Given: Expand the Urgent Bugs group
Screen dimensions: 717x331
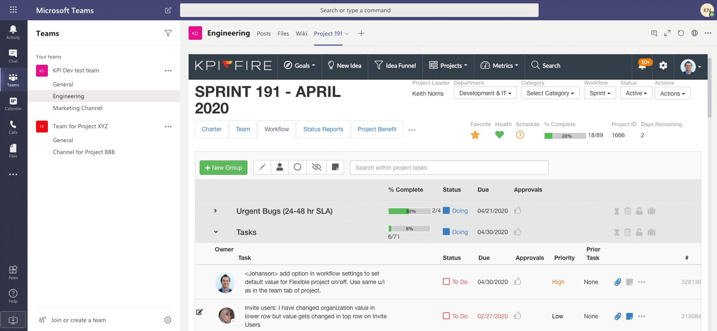Looking at the screenshot, I should pyautogui.click(x=215, y=211).
